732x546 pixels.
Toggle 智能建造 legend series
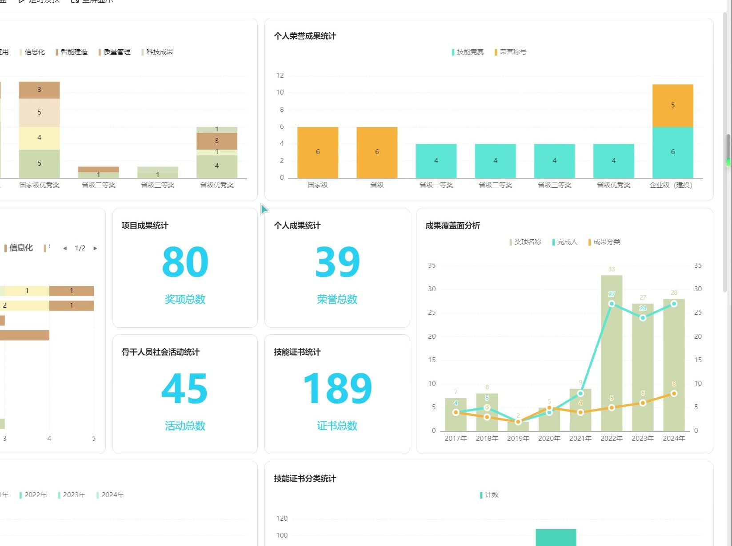(x=72, y=52)
